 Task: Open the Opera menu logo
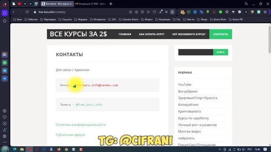click(5, 5)
